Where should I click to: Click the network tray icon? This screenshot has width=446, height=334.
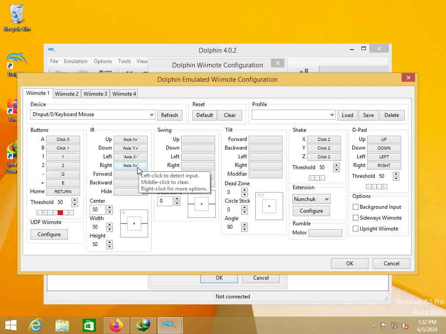coord(394,325)
